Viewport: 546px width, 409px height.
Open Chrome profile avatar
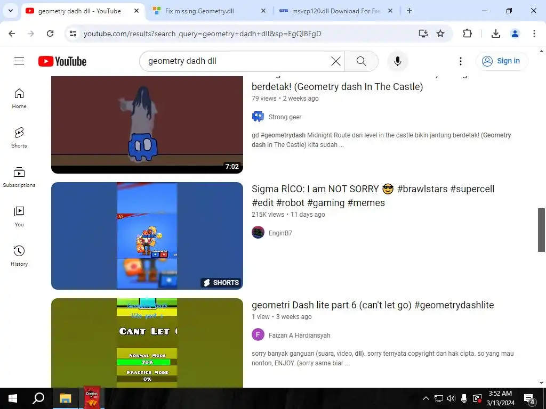tap(515, 34)
